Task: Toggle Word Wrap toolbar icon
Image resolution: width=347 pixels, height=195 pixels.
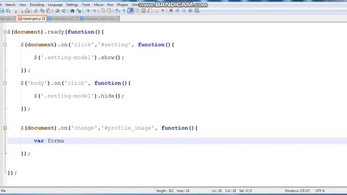Action: [118, 11]
